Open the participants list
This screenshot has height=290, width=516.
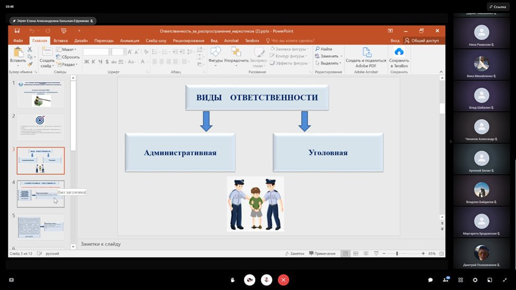coord(446,279)
